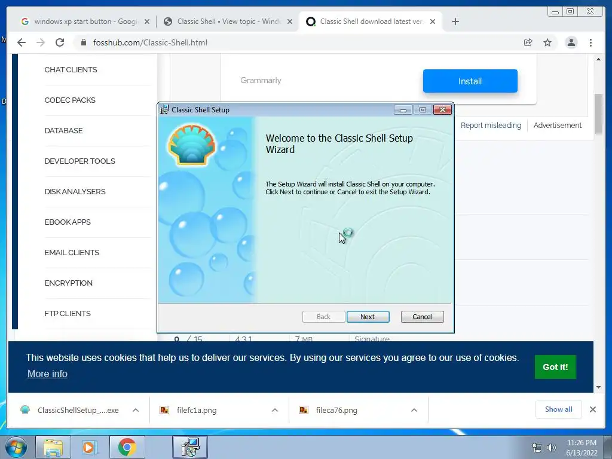The image size is (612, 459).
Task: Click Next in Classic Shell Setup wizard
Action: click(368, 317)
